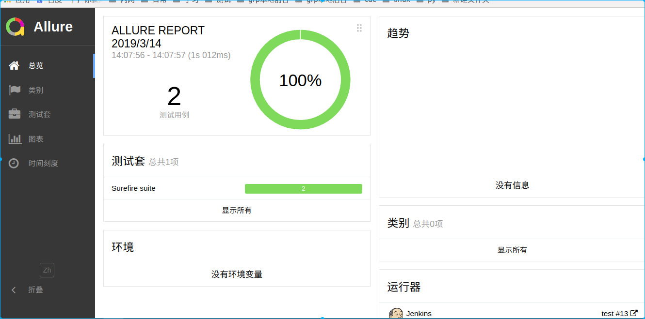Viewport: 645px width, 319px height.
Task: Open the Zh language selector
Action: (x=47, y=270)
